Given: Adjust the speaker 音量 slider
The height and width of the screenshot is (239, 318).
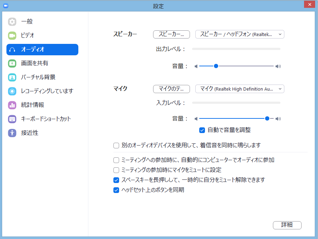Looking at the screenshot, I should coord(216,66).
